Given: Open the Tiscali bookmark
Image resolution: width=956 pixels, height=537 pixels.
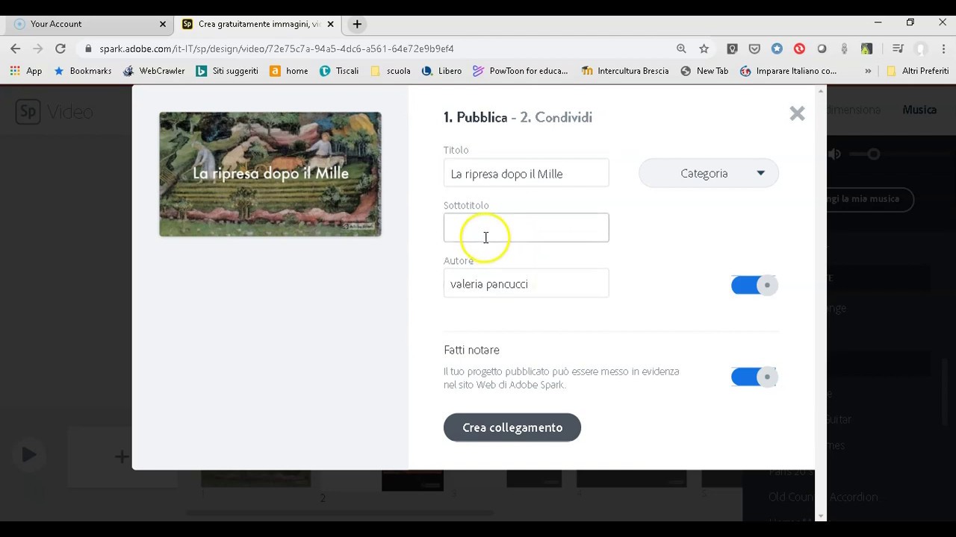Looking at the screenshot, I should (339, 71).
